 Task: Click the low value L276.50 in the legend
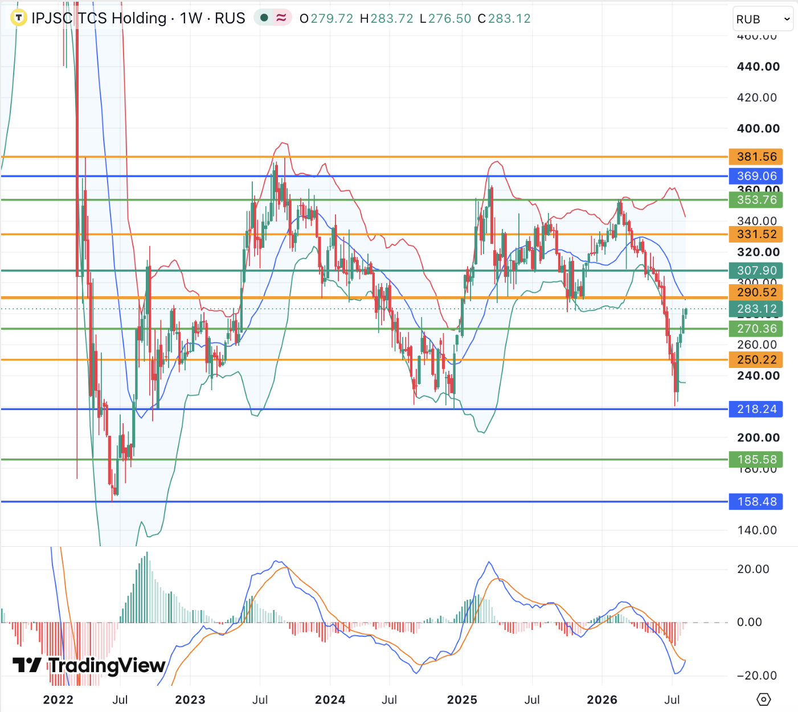(445, 18)
